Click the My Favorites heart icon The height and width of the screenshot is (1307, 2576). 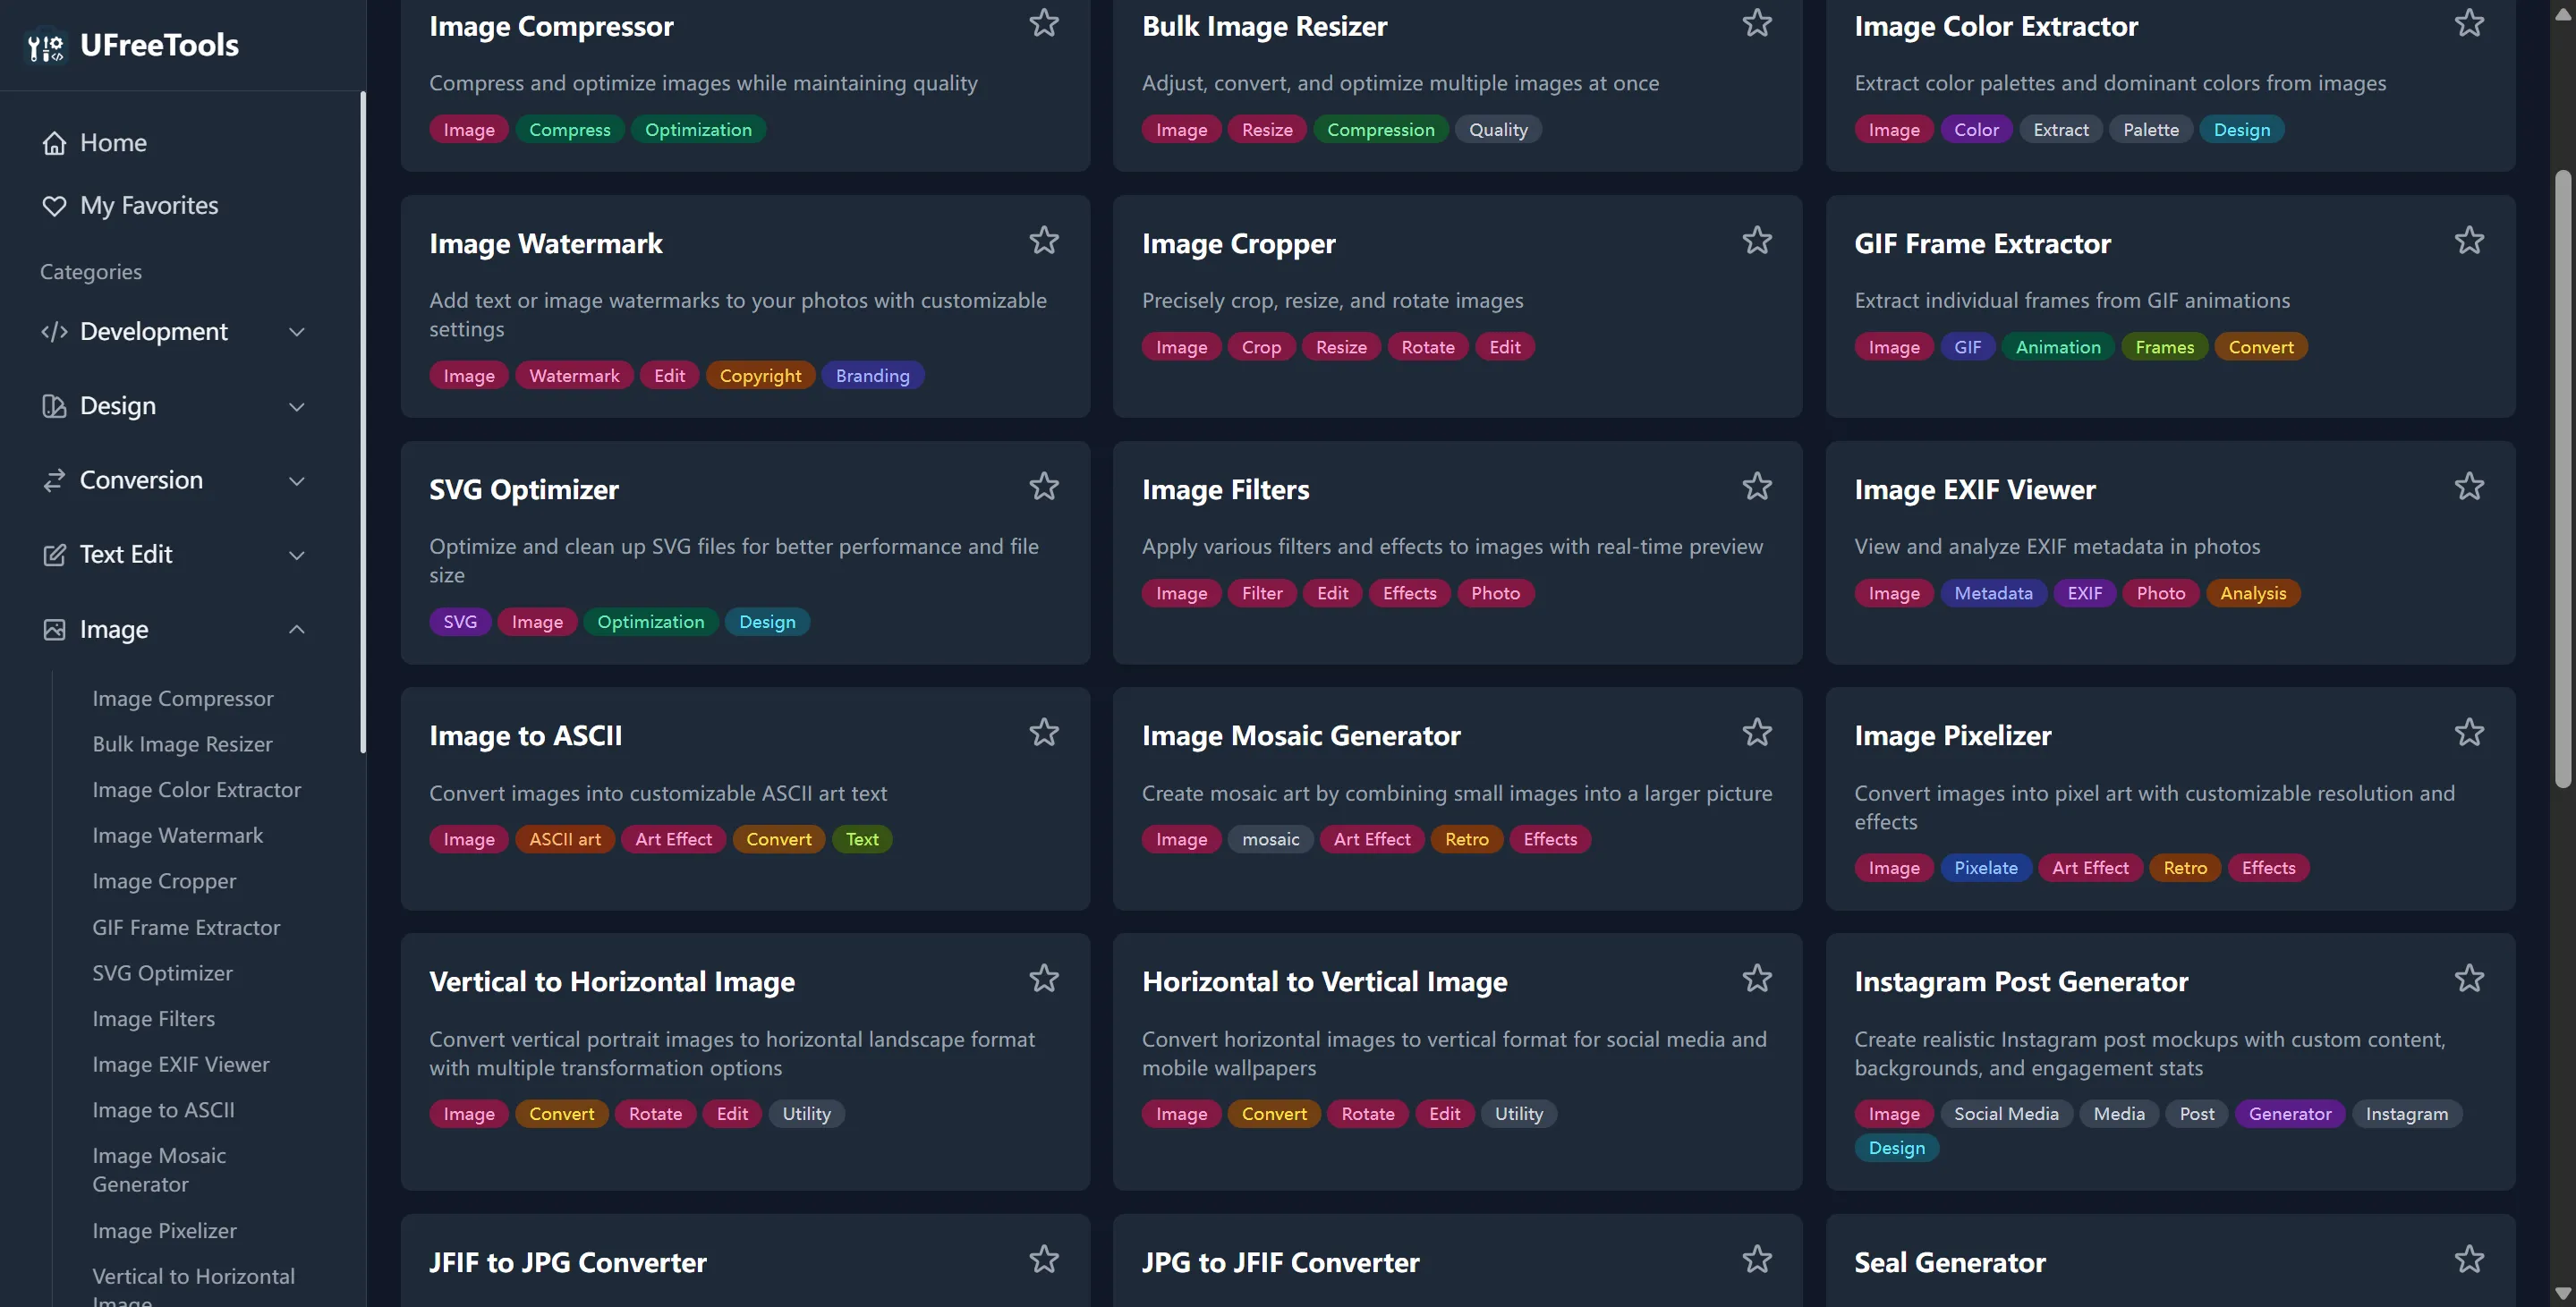click(54, 206)
